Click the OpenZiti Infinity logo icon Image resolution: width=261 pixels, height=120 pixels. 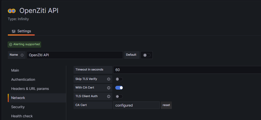tap(12, 11)
